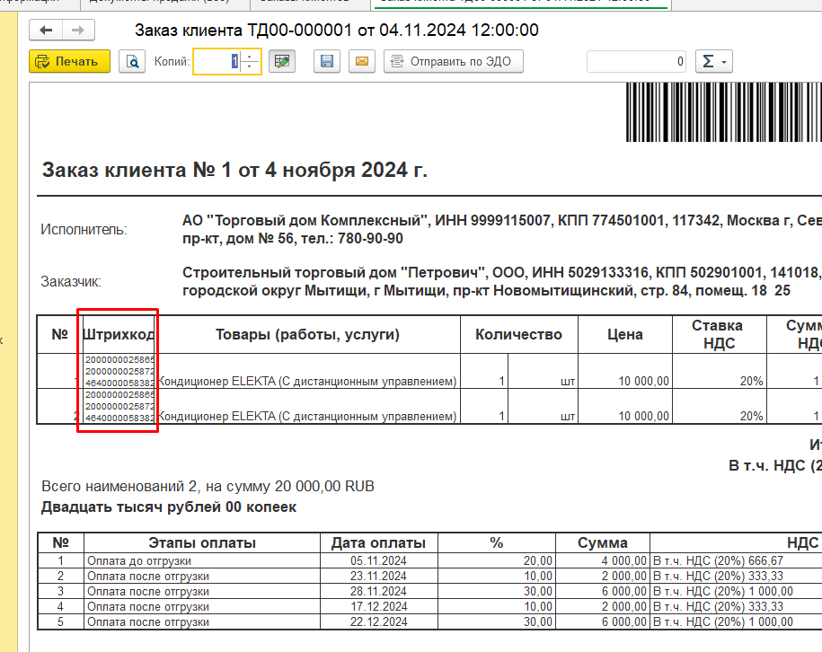
Task: Decrease copies with the down spinner arrow
Action: click(x=250, y=67)
